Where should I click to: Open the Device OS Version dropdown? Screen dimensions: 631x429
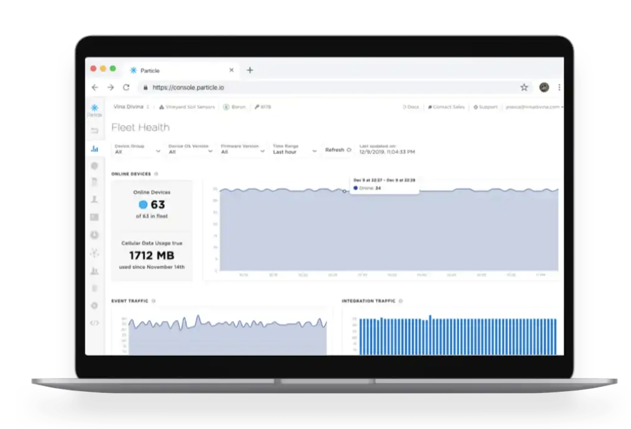(191, 149)
